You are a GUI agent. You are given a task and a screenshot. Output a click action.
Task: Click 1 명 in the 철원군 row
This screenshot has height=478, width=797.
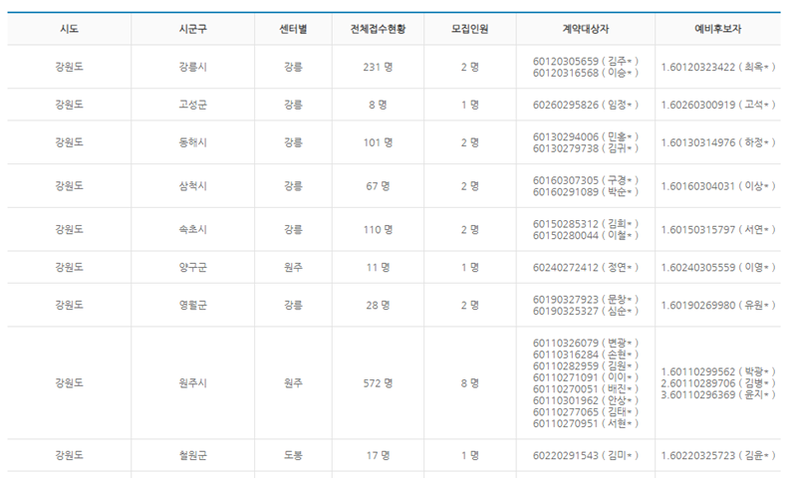(x=469, y=456)
